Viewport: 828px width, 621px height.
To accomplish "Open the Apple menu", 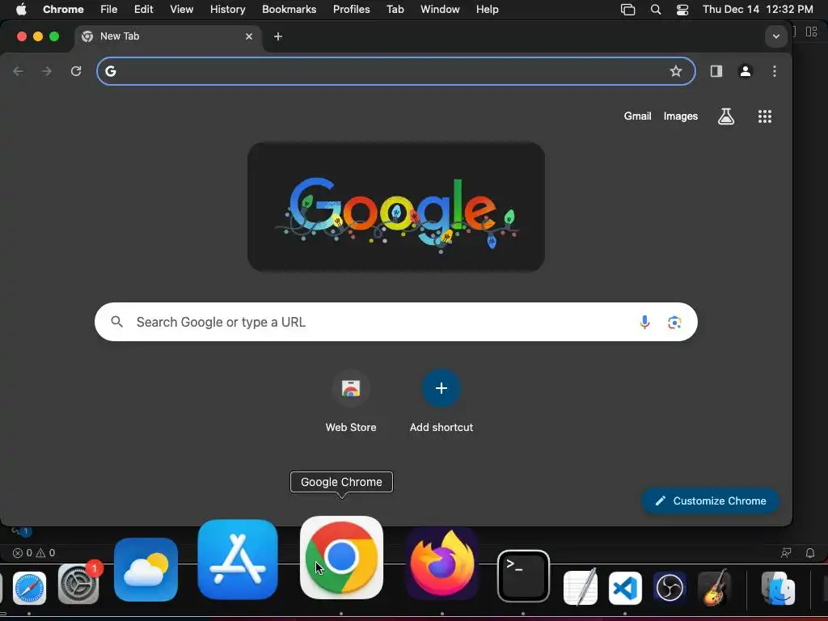I will (20, 10).
